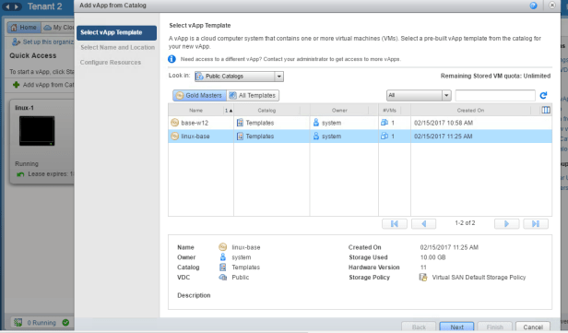Click the linux-base icon in details pane

223,247
